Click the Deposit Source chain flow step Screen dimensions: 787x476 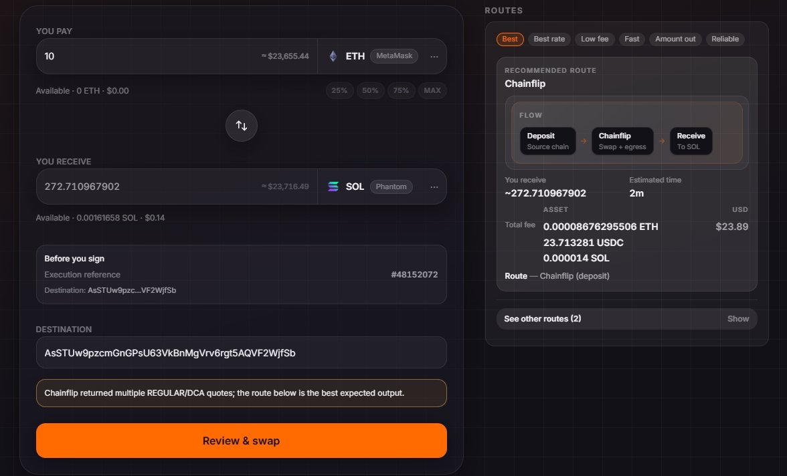(548, 141)
